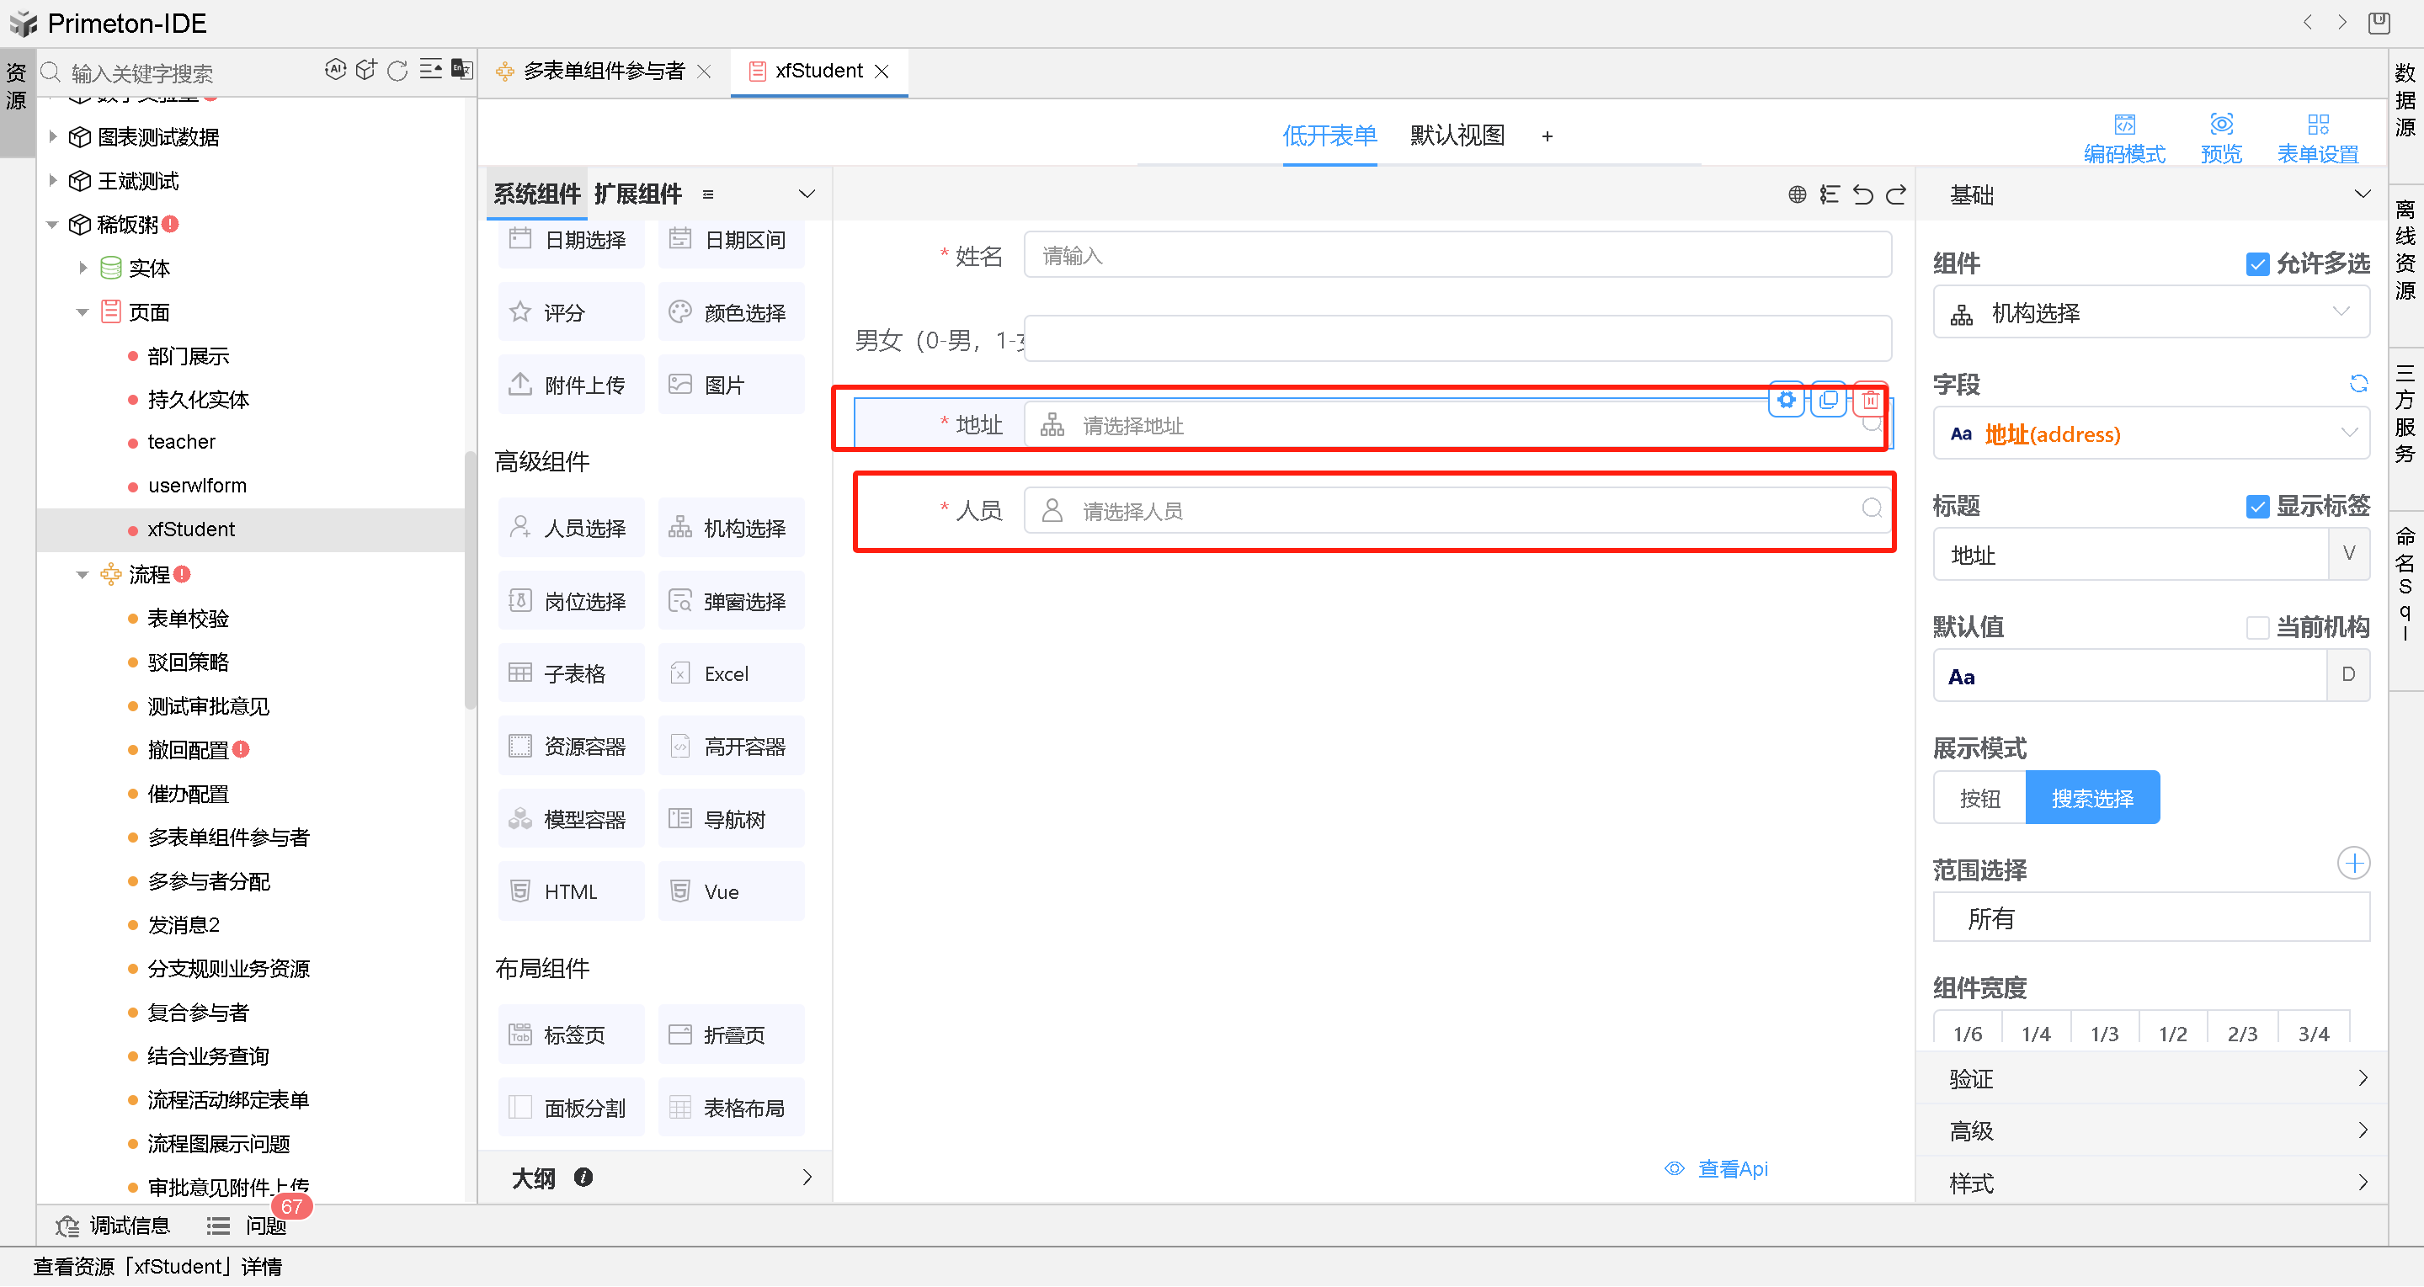Uncheck the 允许多选 checkbox
This screenshot has height=1287, width=2424.
2256,264
